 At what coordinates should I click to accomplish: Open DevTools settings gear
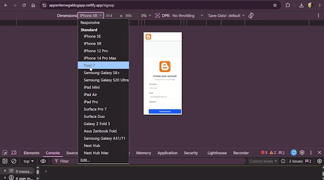pyautogui.click(x=302, y=152)
